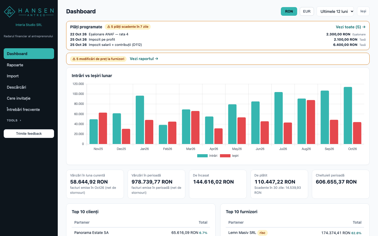The image size is (378, 236).
Task: Click the De plătit amount 110.447,22 RON
Action: [x=275, y=182]
